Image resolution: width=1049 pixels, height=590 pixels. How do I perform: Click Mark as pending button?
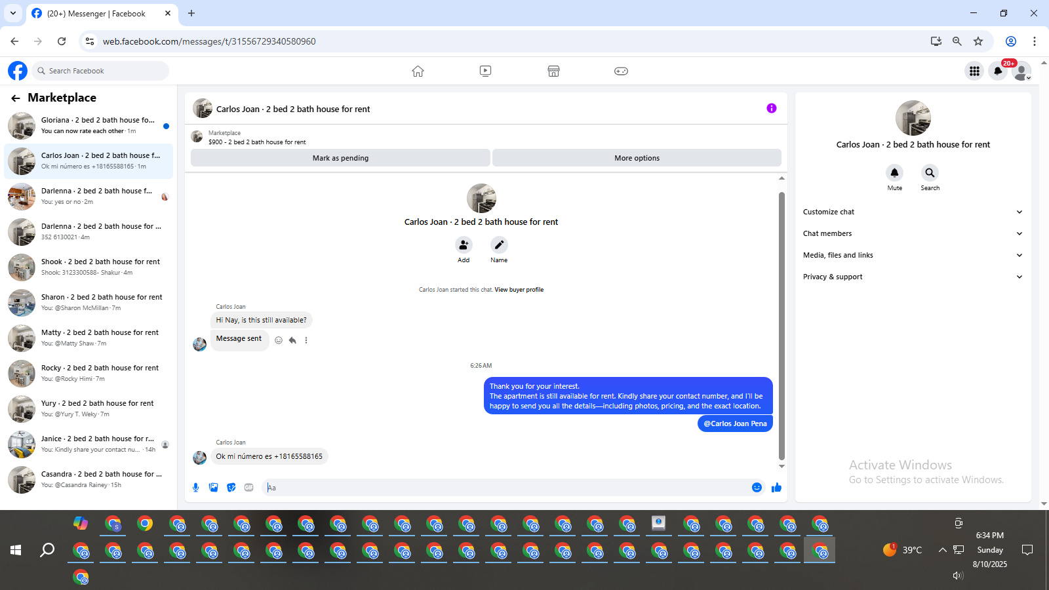click(340, 158)
